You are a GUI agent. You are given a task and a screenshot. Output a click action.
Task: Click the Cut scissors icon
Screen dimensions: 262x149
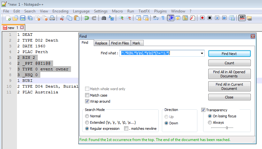pyautogui.click(x=62, y=18)
